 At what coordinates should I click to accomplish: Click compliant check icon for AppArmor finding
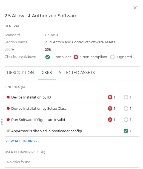coord(126,131)
